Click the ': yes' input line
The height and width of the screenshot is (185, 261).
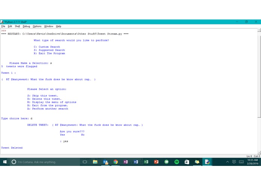(64, 141)
